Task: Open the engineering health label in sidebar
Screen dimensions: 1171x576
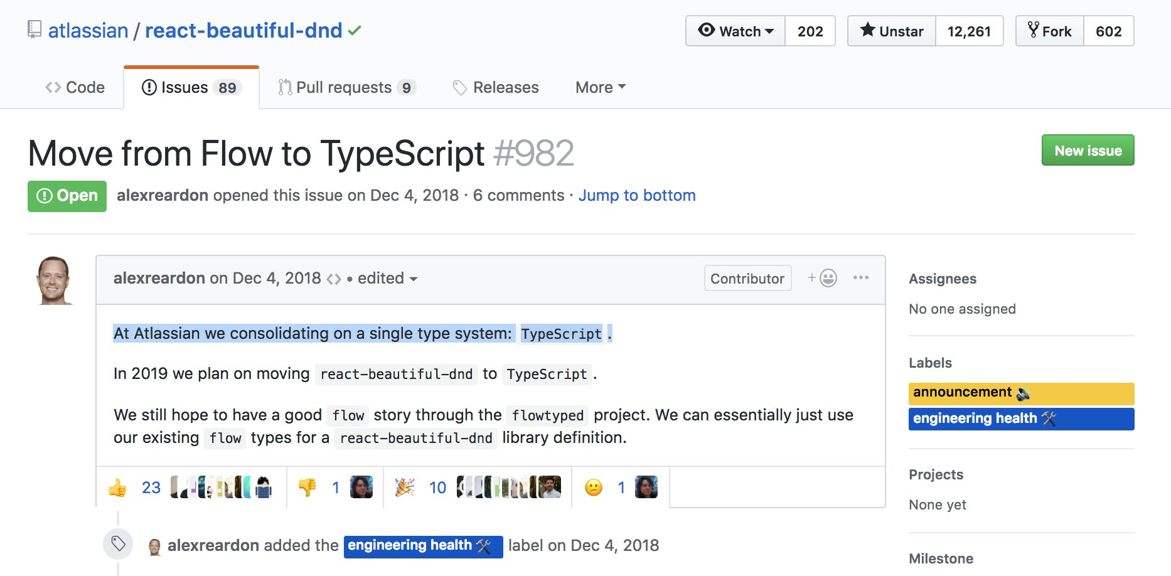Action: click(x=1021, y=419)
